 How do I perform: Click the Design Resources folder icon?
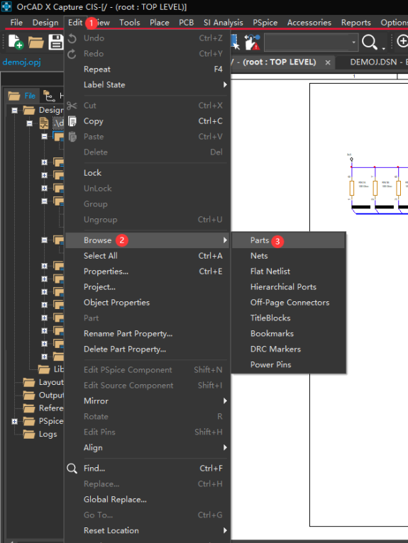pyautogui.click(x=29, y=110)
